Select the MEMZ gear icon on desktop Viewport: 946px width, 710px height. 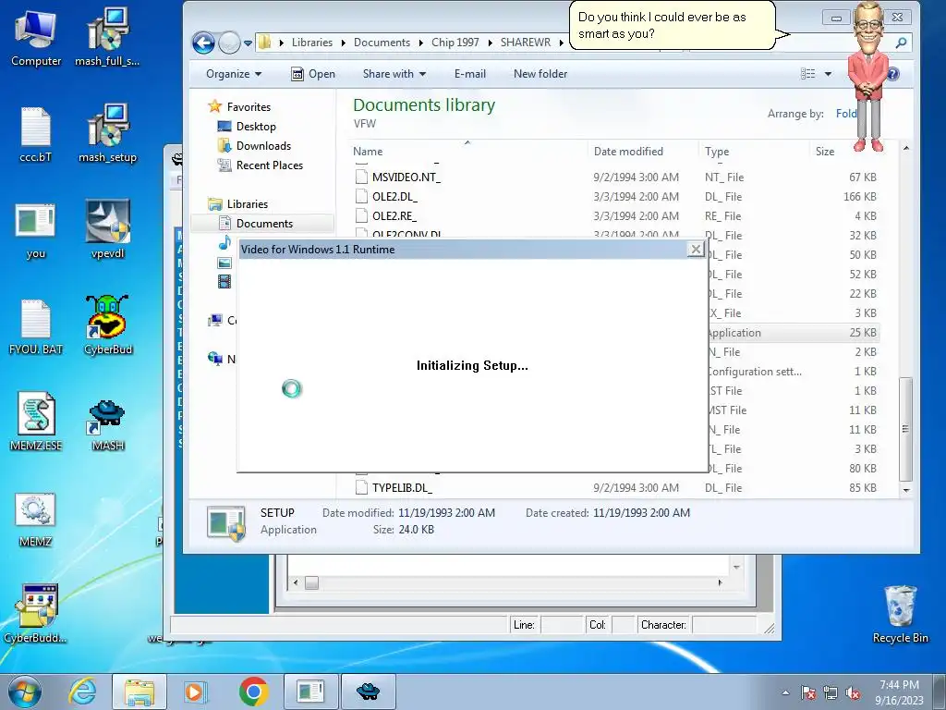36,520
